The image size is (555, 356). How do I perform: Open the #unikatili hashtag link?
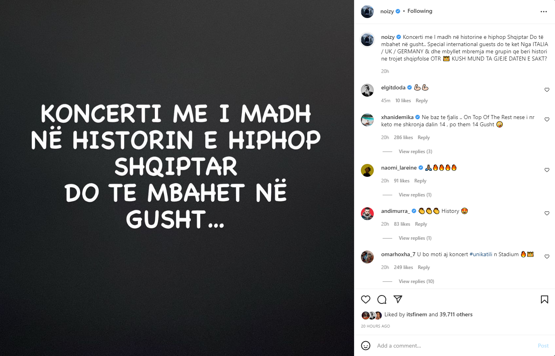click(x=481, y=255)
